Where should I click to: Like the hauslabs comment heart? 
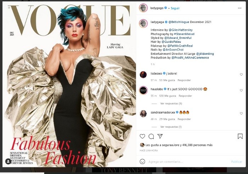241,90
